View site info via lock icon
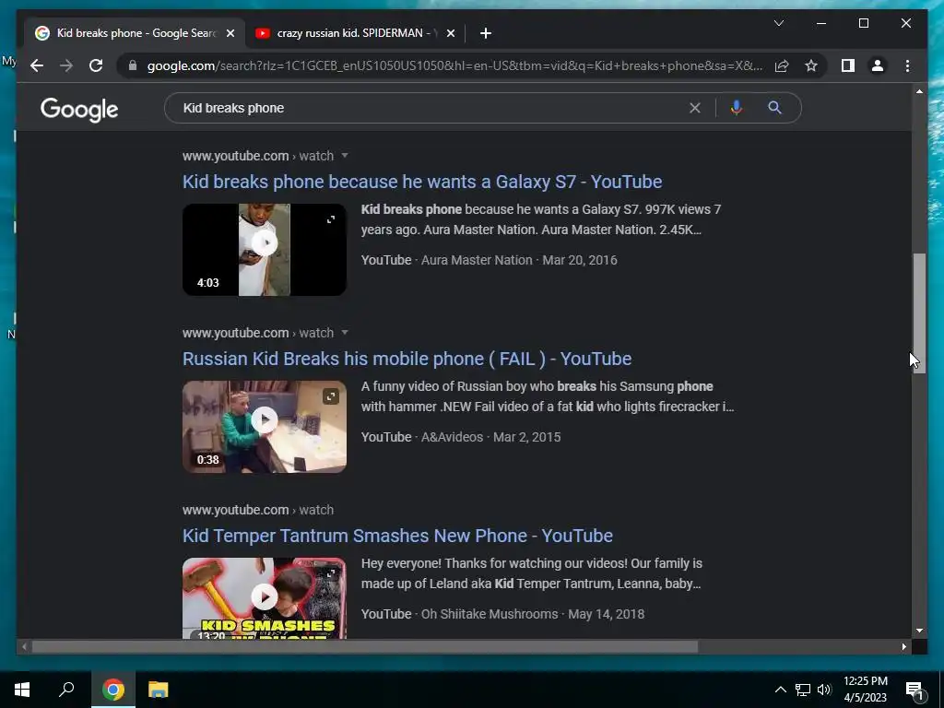944x708 pixels. [133, 65]
